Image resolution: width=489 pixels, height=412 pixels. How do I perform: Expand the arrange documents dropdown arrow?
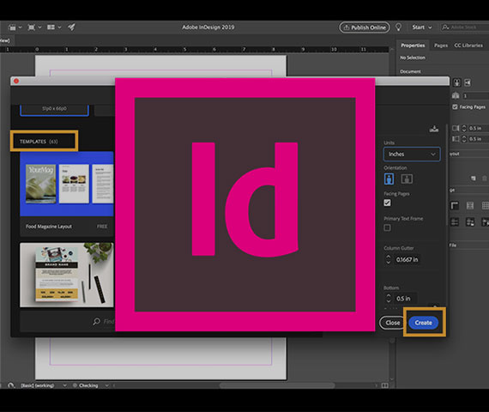[x=59, y=27]
